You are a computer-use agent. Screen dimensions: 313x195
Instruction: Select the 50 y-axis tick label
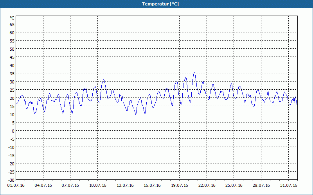(12, 49)
